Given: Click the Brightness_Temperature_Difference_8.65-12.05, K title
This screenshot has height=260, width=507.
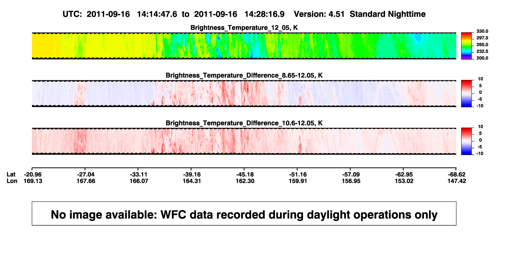Looking at the screenshot, I should point(244,75).
